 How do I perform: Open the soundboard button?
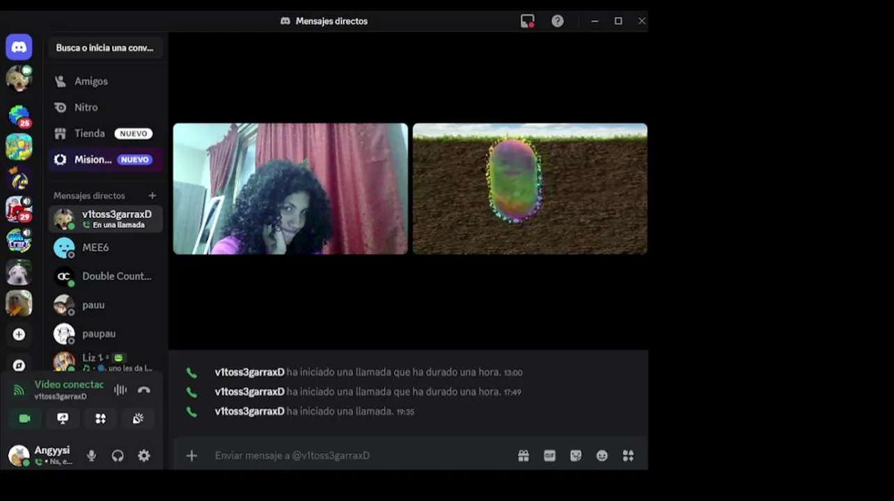pyautogui.click(x=138, y=418)
